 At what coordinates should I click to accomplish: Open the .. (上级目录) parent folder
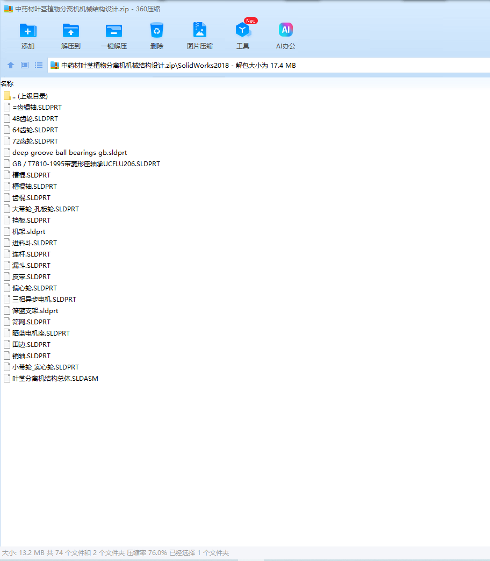pos(30,96)
